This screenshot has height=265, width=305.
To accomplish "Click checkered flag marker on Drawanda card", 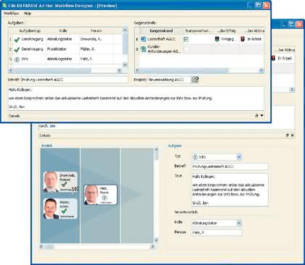I will click(76, 189).
